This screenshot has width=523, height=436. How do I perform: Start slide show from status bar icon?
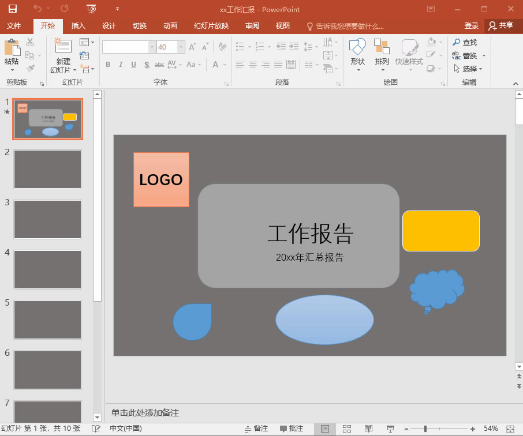(x=390, y=429)
